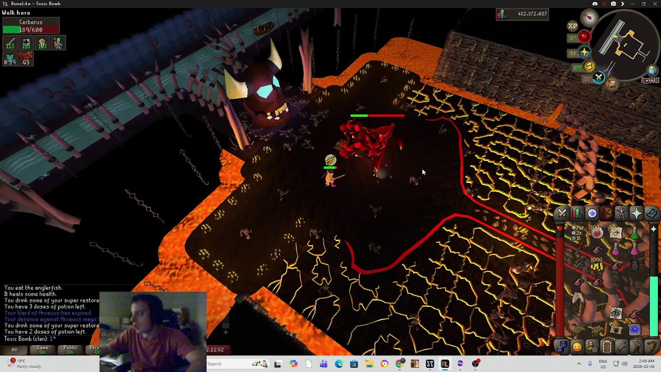Click the Cerberus 189/600 health bar
The image size is (661, 372).
pos(31,30)
